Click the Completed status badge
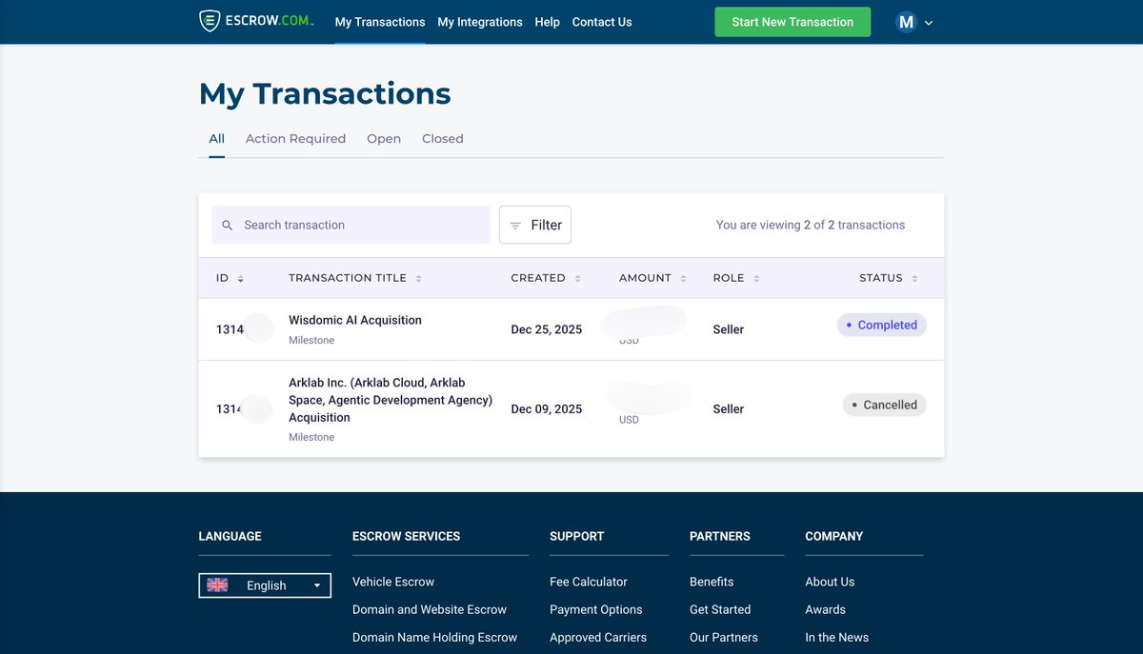Viewport: 1143px width, 654px height. [x=882, y=325]
